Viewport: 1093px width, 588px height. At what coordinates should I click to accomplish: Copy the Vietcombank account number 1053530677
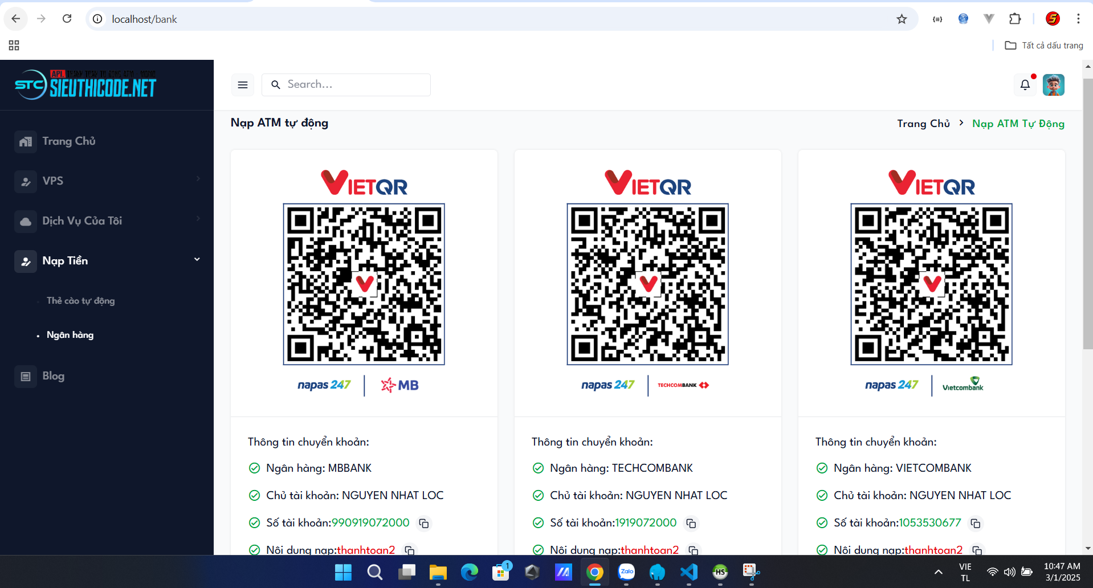tap(976, 523)
